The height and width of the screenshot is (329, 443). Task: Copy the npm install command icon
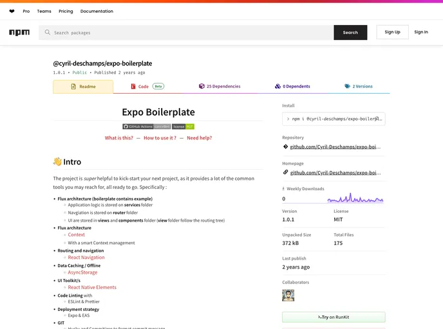(377, 119)
